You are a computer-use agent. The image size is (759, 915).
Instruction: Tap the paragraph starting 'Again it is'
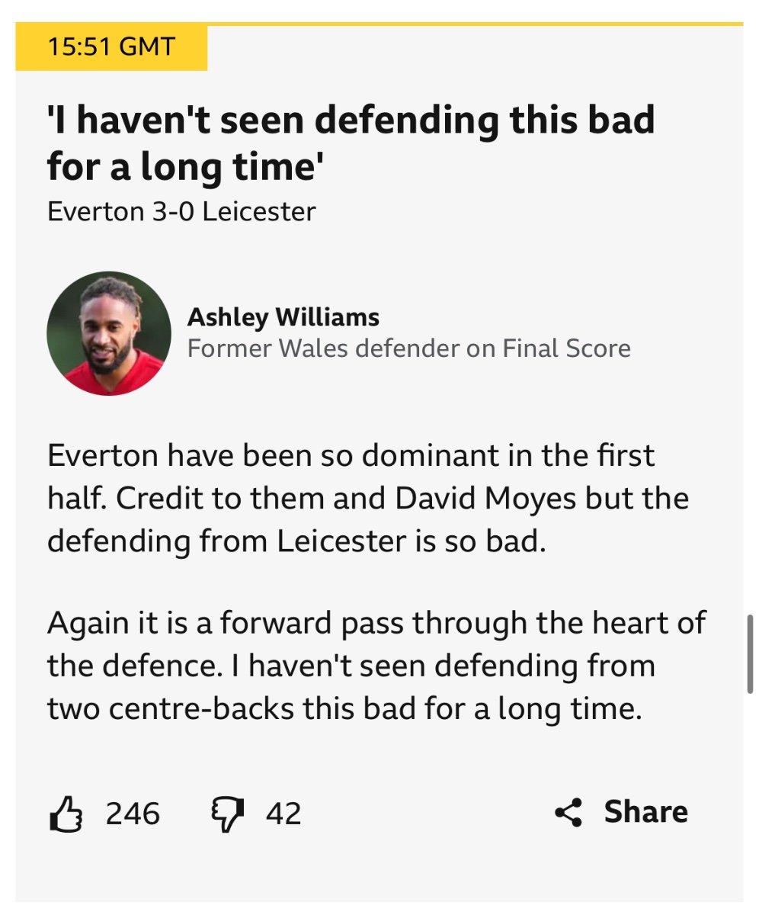[x=376, y=666]
